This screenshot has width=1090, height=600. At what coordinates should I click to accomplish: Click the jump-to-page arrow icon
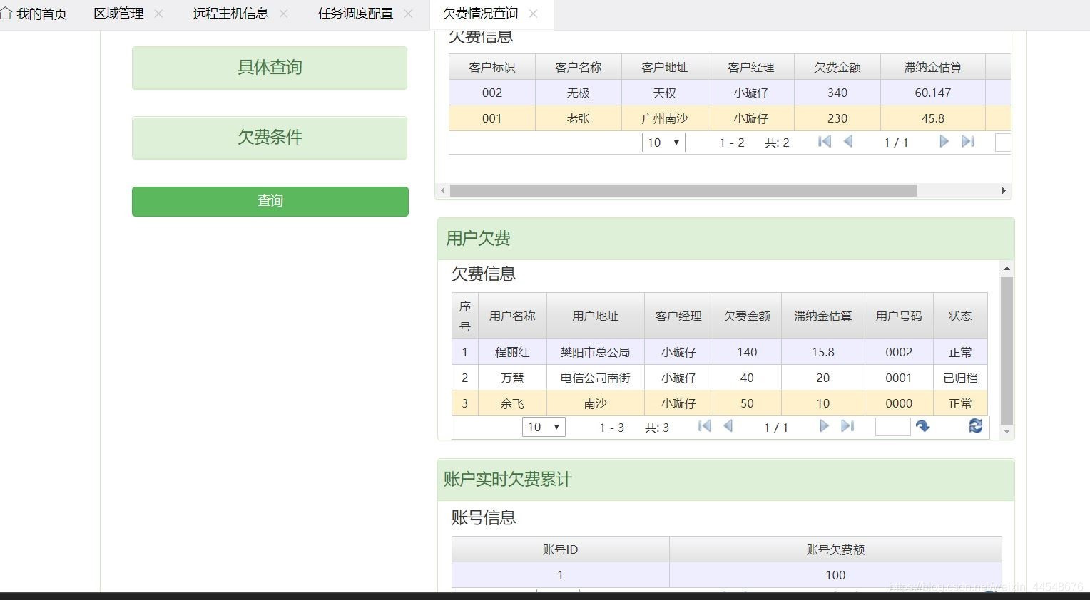coord(922,426)
